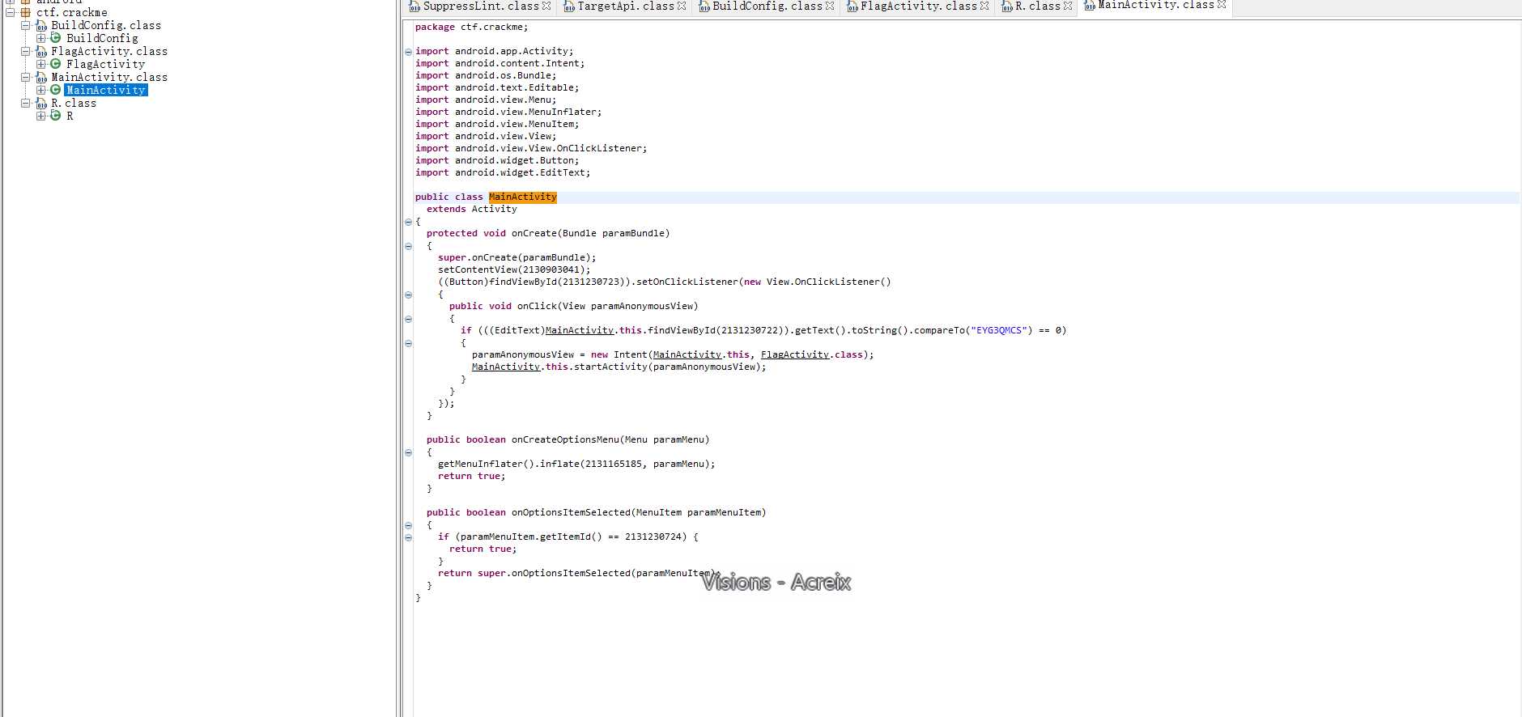The width and height of the screenshot is (1522, 717).
Task: Click the BuildConfig.class file icon in tree
Action: 41,26
